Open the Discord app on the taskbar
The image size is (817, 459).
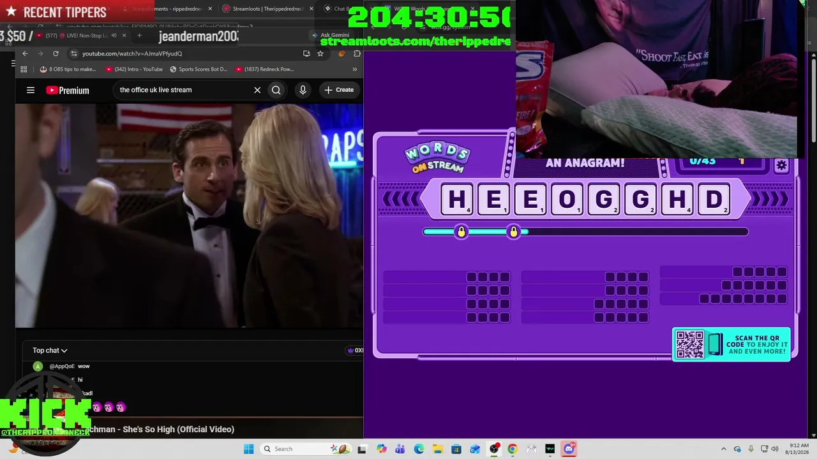[x=569, y=449]
